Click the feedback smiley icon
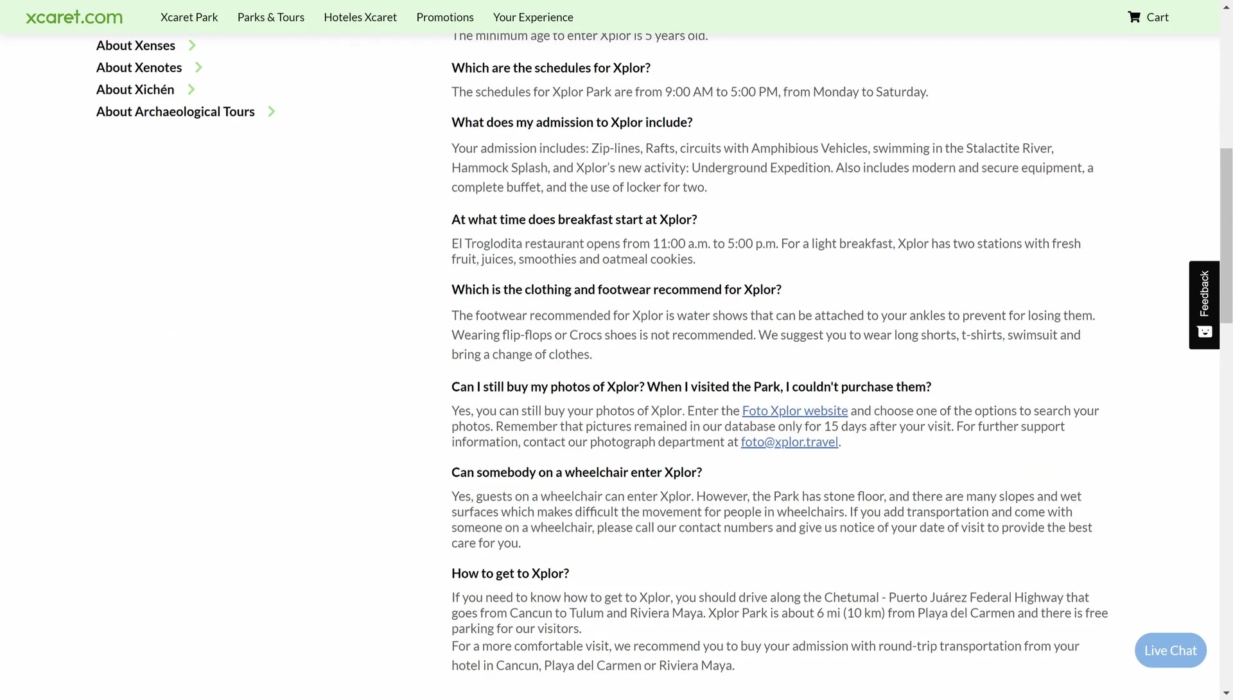Viewport: 1233px width, 700px height. coord(1205,332)
